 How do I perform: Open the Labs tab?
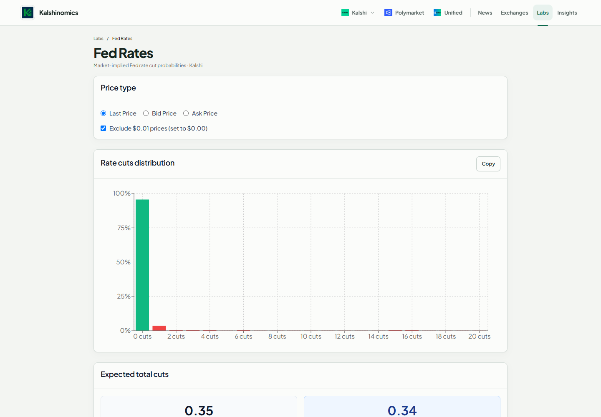543,13
